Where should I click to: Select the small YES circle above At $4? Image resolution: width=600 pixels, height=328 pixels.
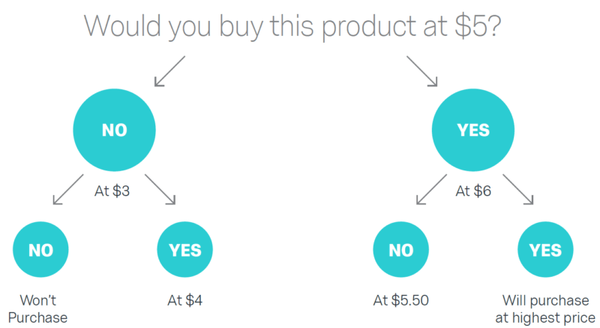184,251
